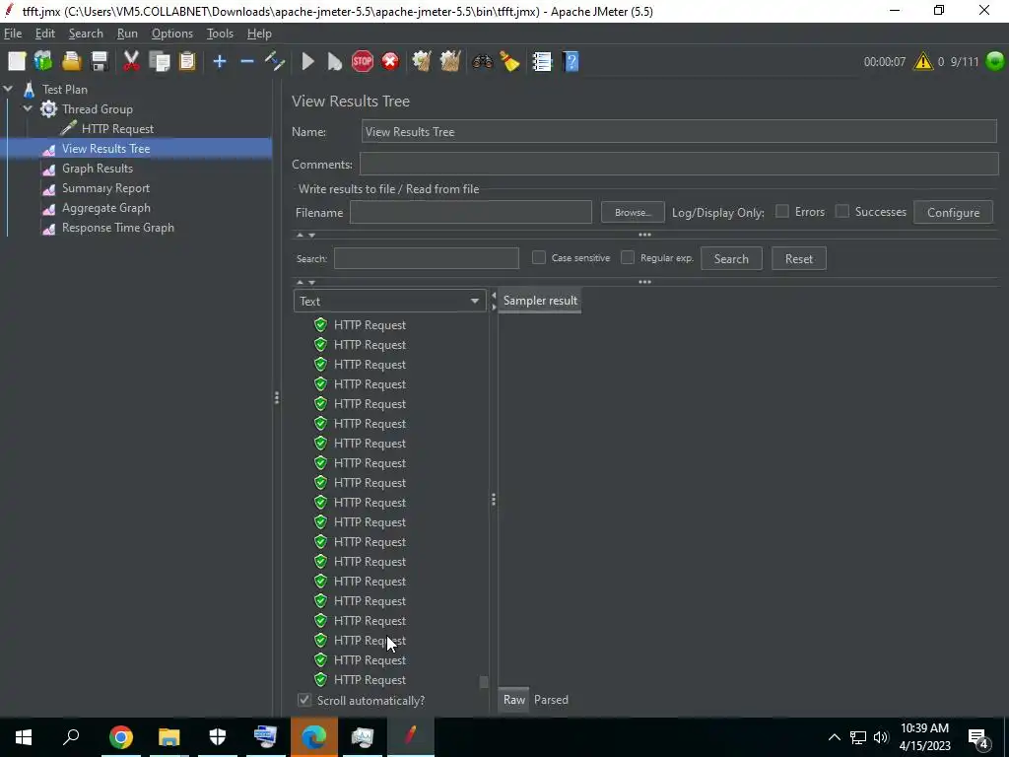The width and height of the screenshot is (1009, 757).
Task: Open the File menu
Action: click(13, 34)
